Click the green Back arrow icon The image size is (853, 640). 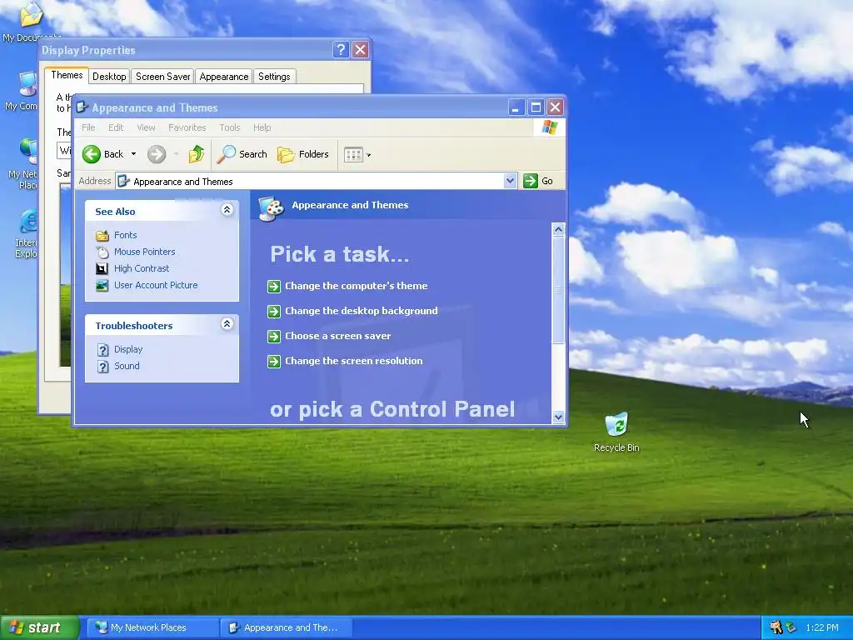92,154
